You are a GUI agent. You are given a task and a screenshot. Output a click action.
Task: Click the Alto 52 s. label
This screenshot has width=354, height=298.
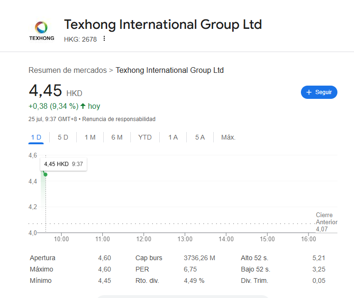(x=254, y=258)
